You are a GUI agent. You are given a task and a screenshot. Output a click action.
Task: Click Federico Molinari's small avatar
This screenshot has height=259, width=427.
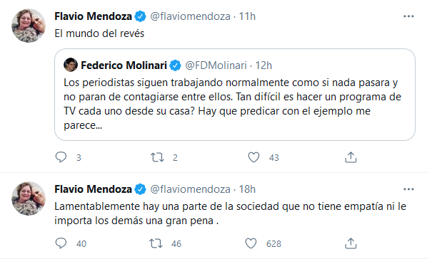[71, 65]
